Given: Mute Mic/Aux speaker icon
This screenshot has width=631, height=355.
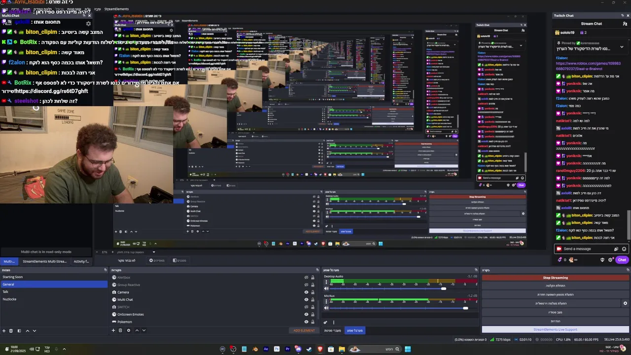Looking at the screenshot, I should pos(326,308).
